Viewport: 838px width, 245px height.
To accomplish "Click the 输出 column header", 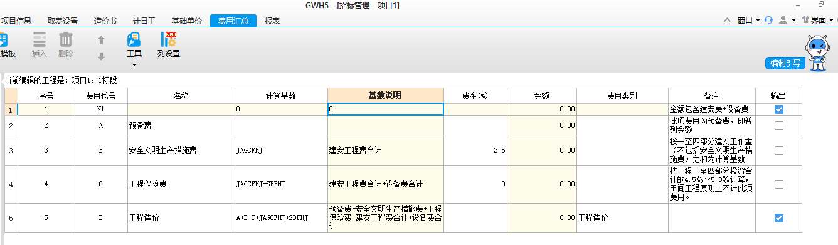I will click(778, 96).
